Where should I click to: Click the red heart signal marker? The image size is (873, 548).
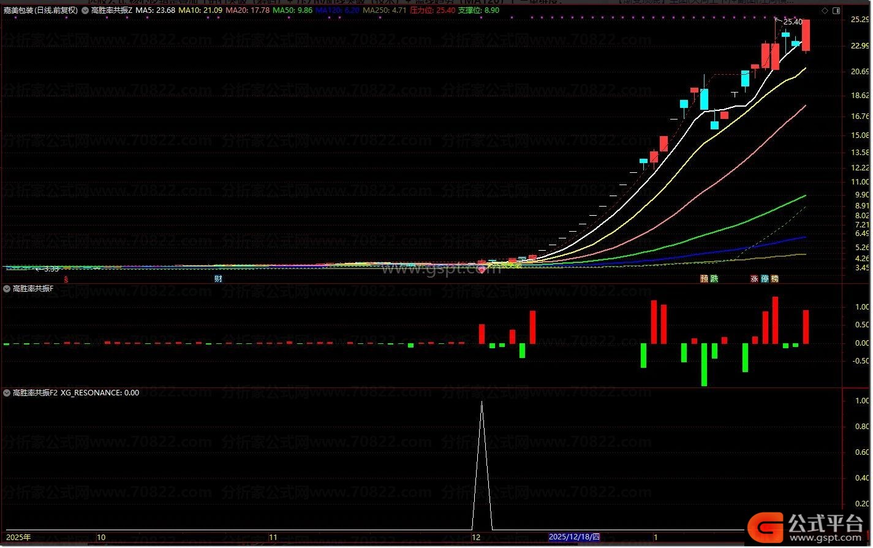click(x=482, y=270)
